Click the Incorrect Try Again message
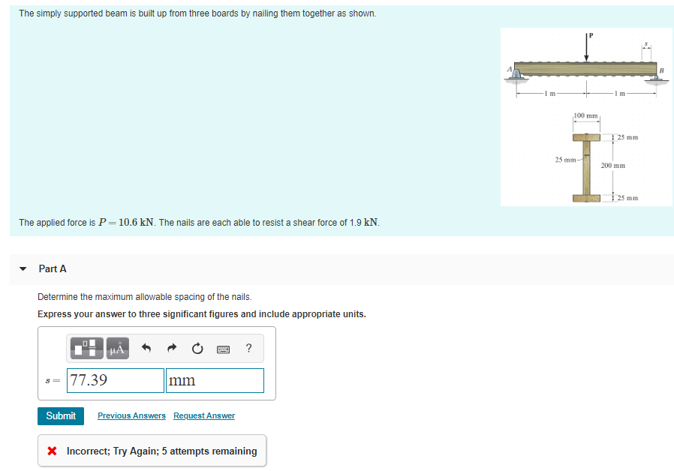This screenshot has width=674, height=471. (x=161, y=451)
